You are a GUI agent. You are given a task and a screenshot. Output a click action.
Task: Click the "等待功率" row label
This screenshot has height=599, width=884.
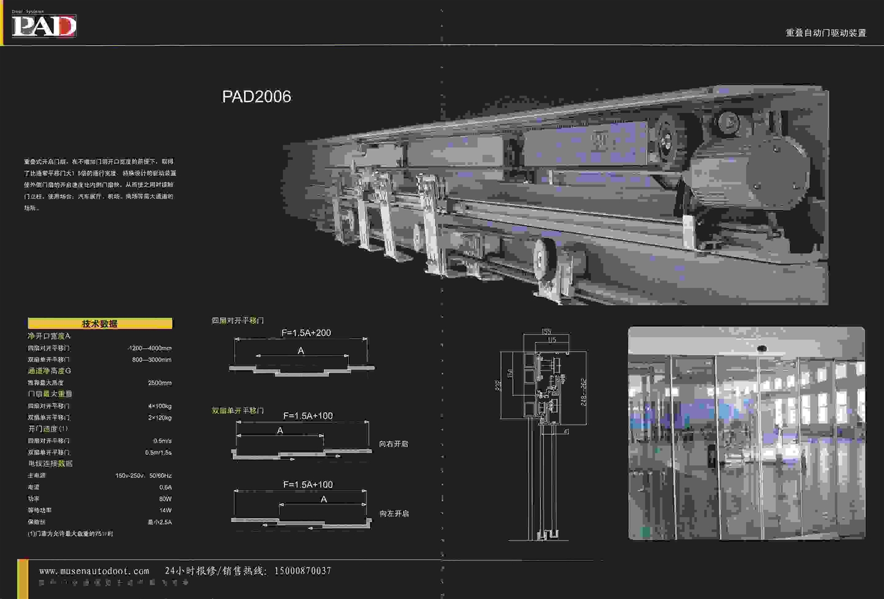(40, 510)
